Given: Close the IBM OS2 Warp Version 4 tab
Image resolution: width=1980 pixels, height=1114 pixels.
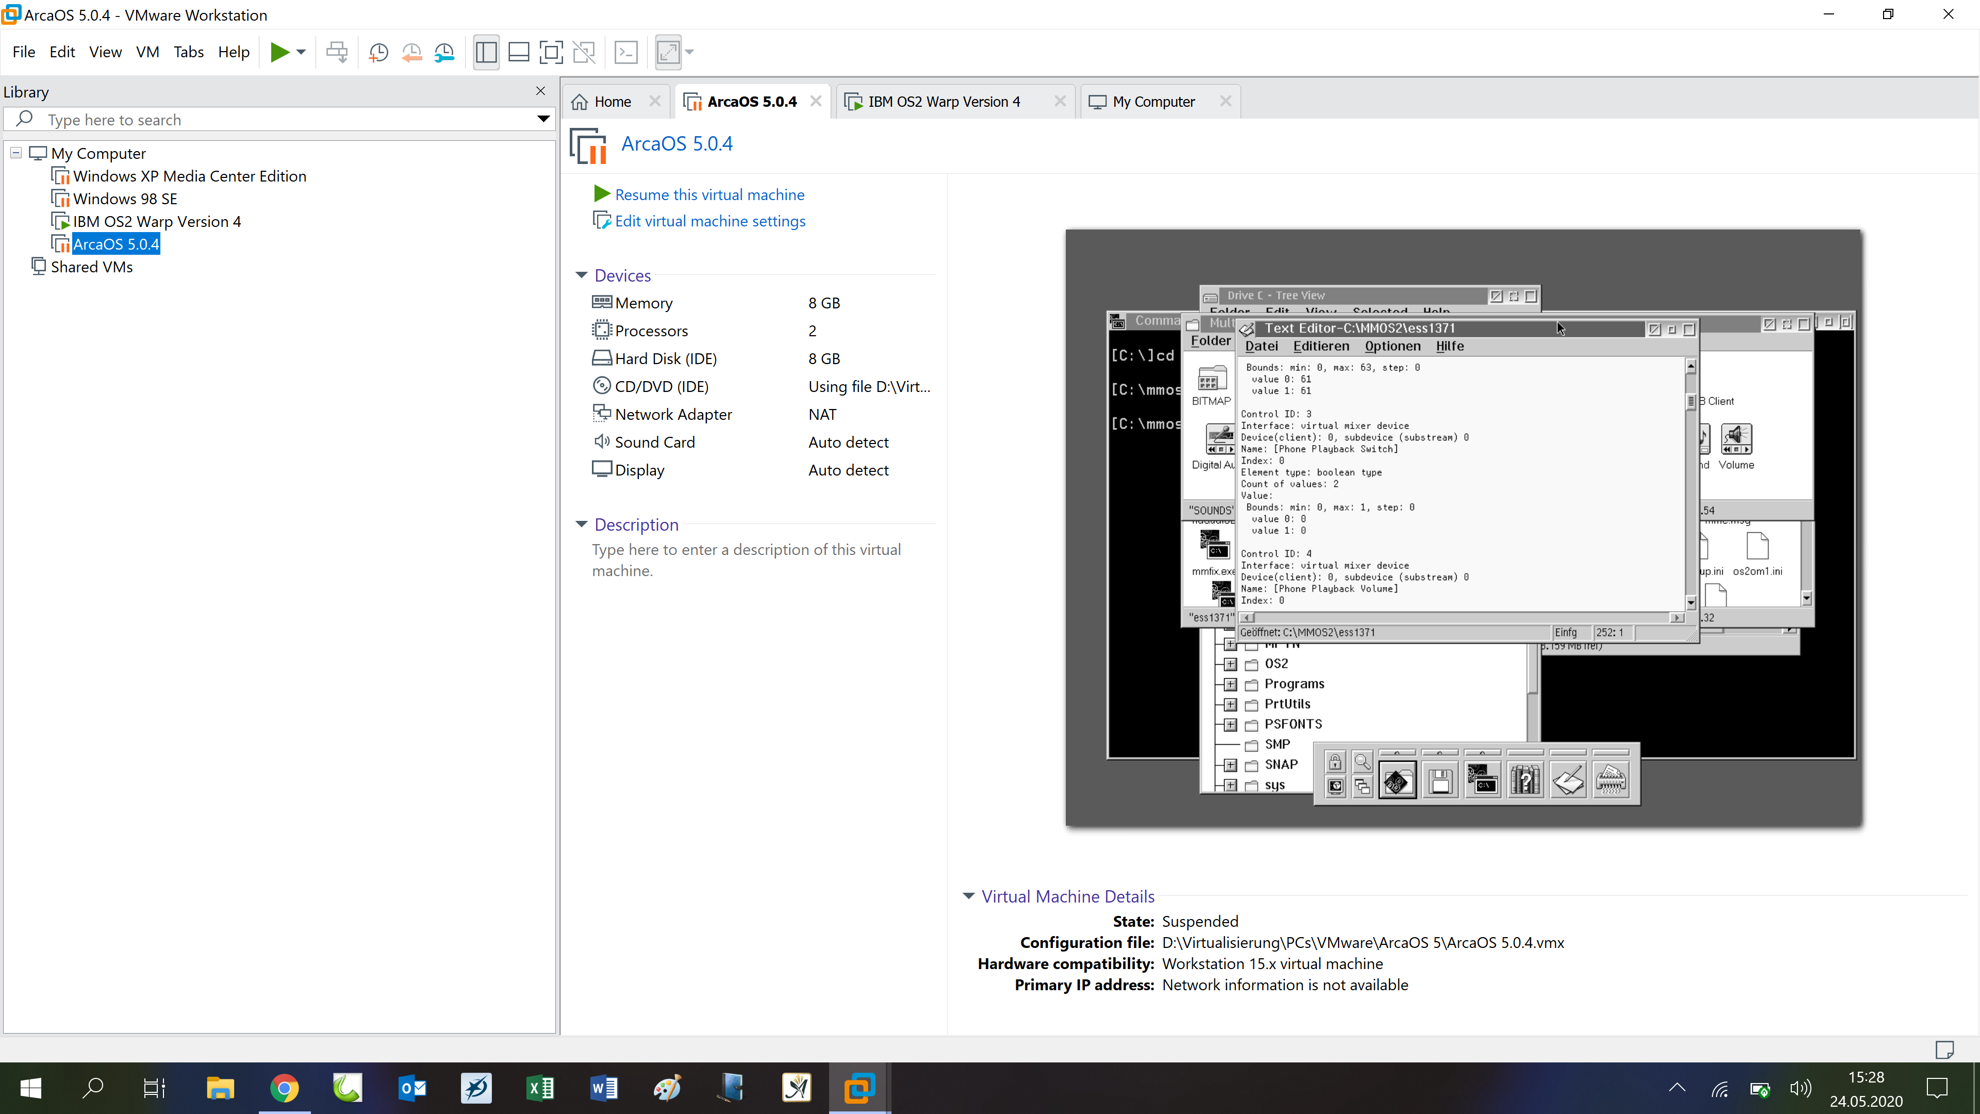Looking at the screenshot, I should [1060, 102].
